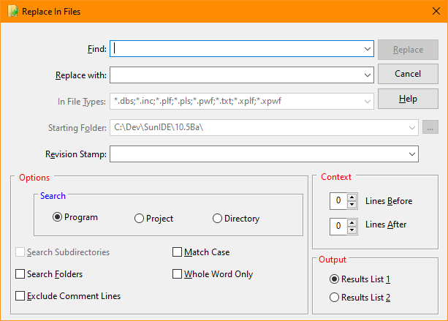Screen dimensions: 448x321
Task: Select Results List 2 output
Action: pos(335,298)
